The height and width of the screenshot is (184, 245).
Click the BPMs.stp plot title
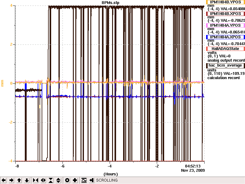point(111,3)
